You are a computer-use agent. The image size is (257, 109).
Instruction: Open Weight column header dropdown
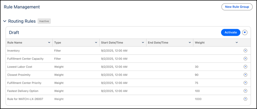click(x=237, y=43)
